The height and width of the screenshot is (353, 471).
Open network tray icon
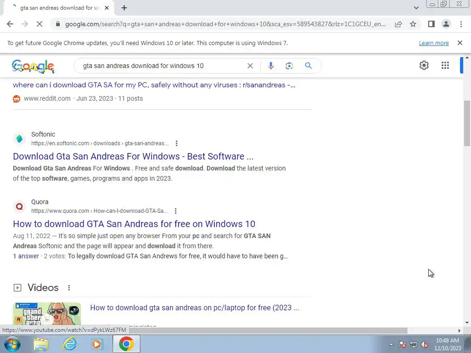pos(414,344)
